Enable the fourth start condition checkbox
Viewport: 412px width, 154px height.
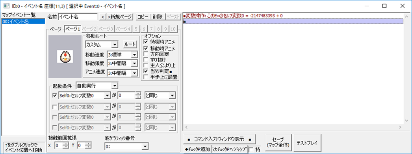click(x=55, y=128)
